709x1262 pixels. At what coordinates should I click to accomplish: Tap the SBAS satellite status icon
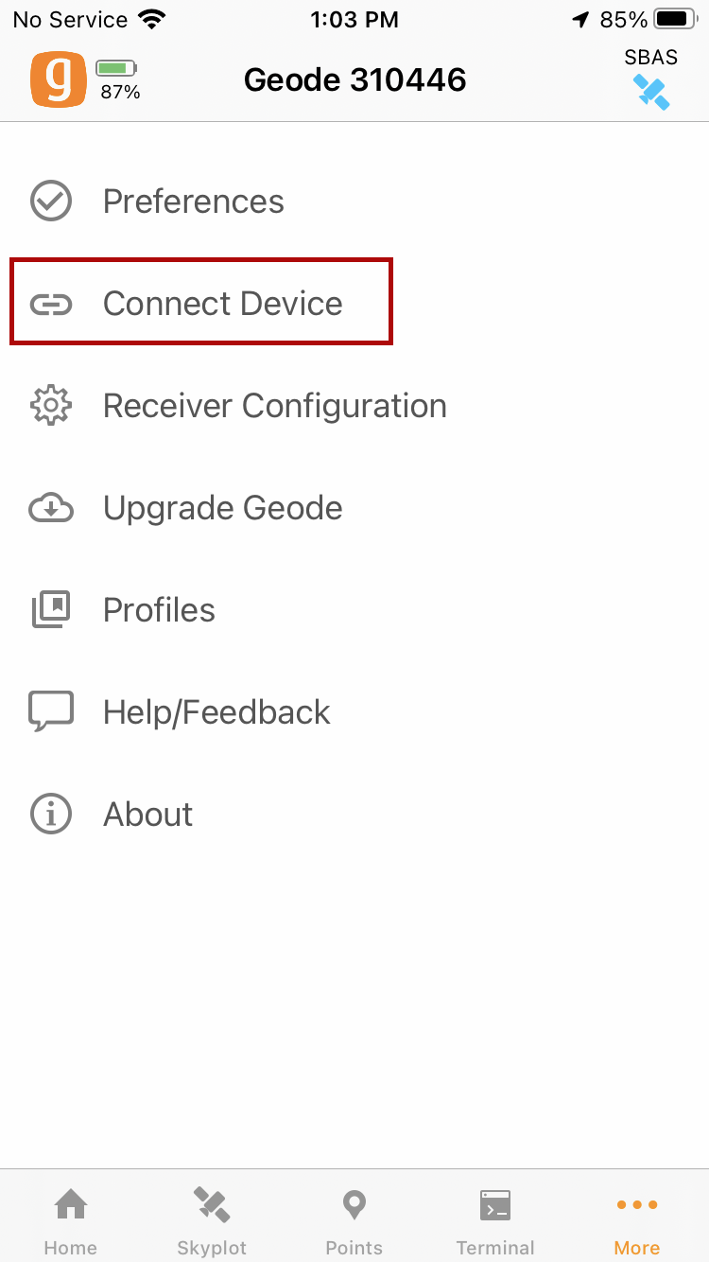click(651, 92)
